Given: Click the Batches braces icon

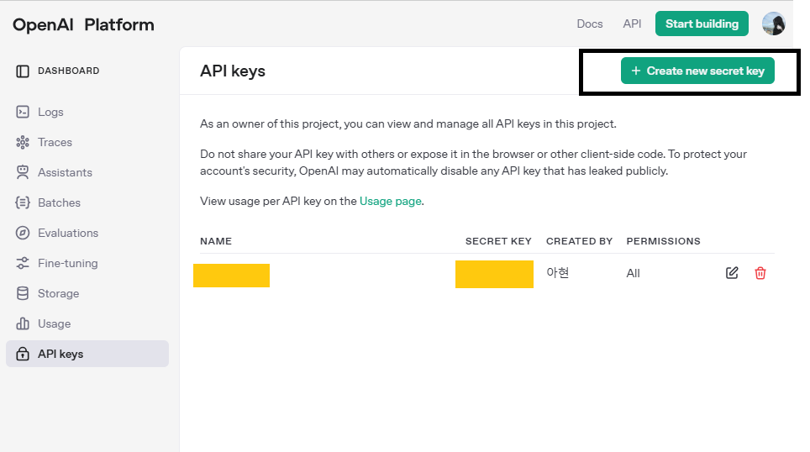Looking at the screenshot, I should coord(23,202).
